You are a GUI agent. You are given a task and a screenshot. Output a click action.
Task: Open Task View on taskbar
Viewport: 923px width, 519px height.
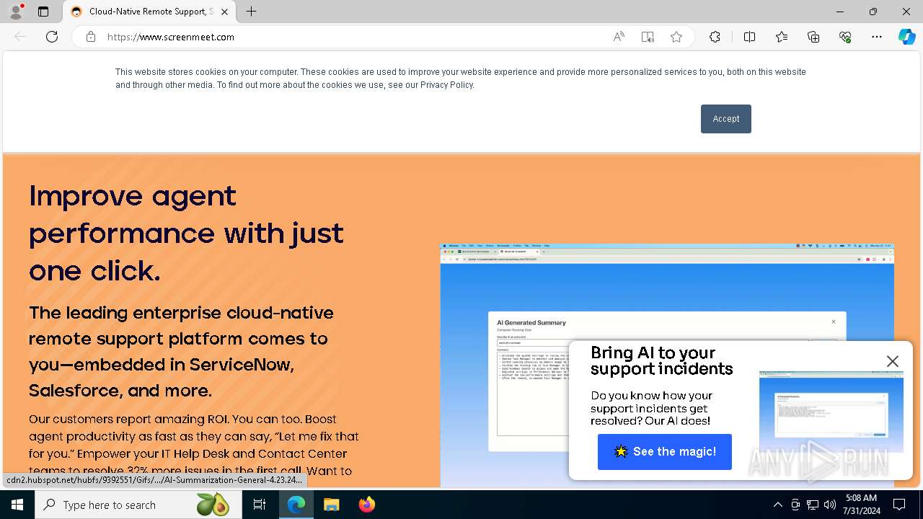click(260, 505)
